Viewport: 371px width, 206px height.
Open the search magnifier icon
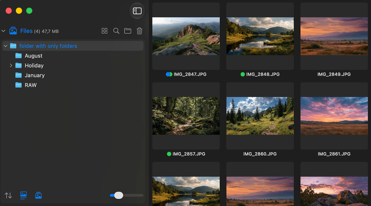(x=116, y=31)
